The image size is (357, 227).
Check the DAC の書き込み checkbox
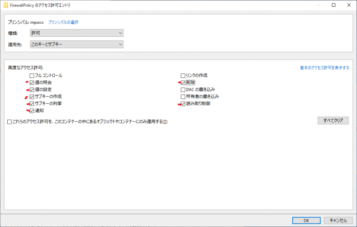pos(183,90)
